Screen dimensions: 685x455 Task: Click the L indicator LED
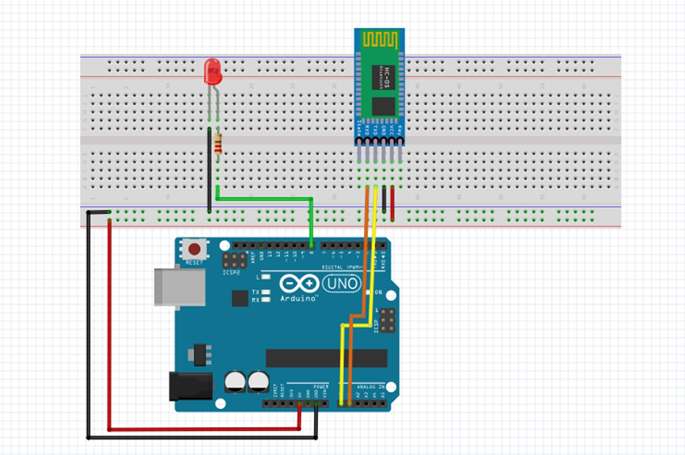click(x=266, y=277)
